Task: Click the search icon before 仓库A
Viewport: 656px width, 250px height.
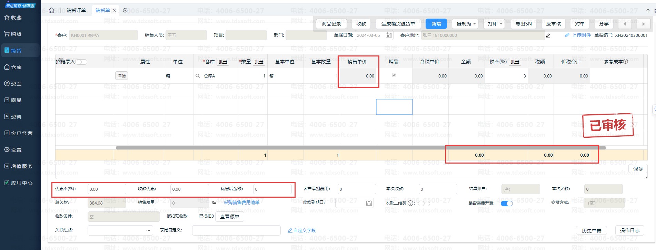Action: click(x=198, y=76)
